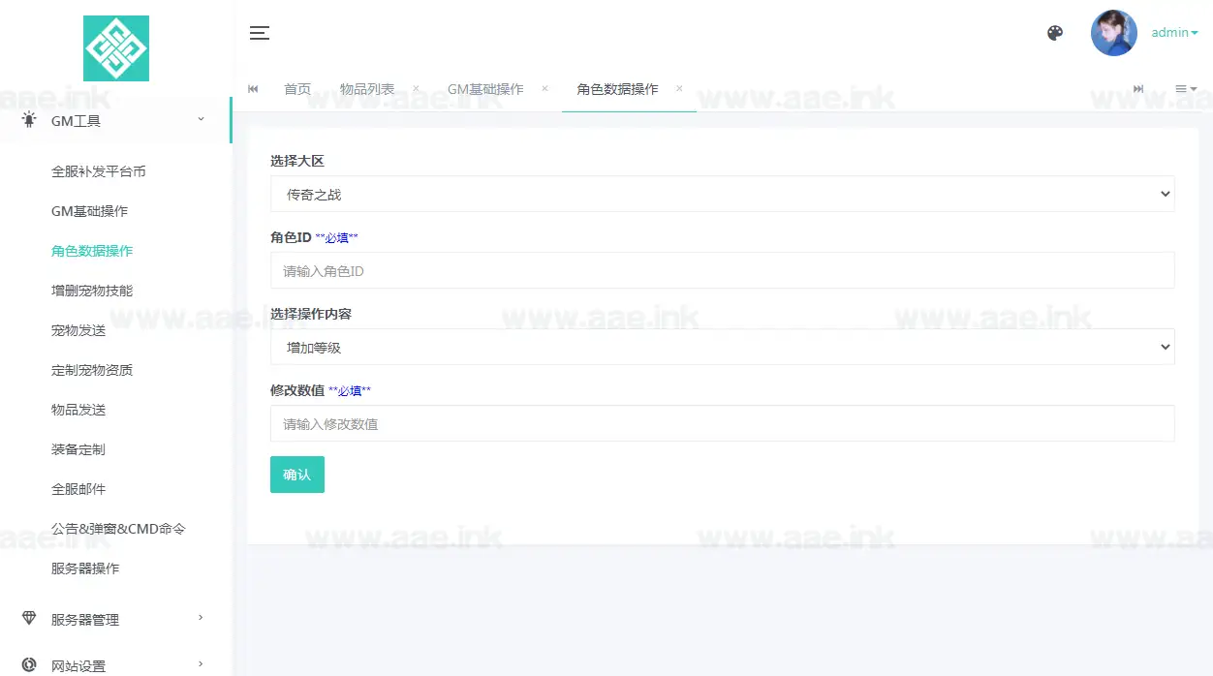Open 公告&弹窗&CMD命令 in sidebar
Screen dimensions: 1213x676
click(118, 529)
